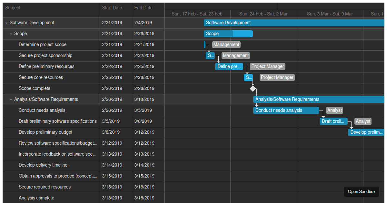
Task: Click the Analyst resource label beside Conduct needs analysis
Action: [x=334, y=110]
